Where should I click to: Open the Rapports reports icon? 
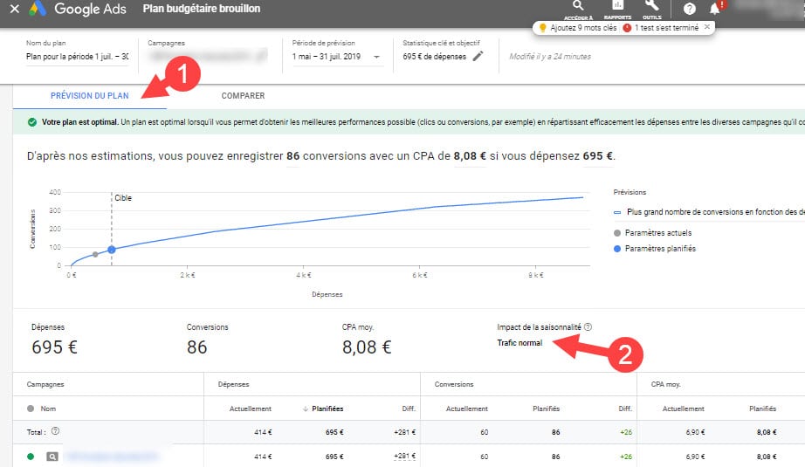617,7
